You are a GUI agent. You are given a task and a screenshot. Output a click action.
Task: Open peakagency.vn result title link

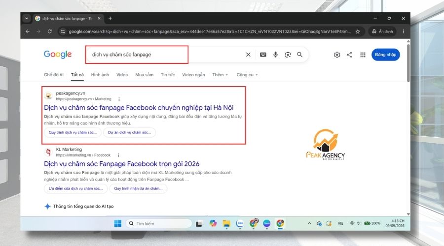[139, 108]
